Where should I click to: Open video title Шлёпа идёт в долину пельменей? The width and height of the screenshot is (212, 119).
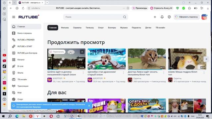pyautogui.click(x=62, y=73)
